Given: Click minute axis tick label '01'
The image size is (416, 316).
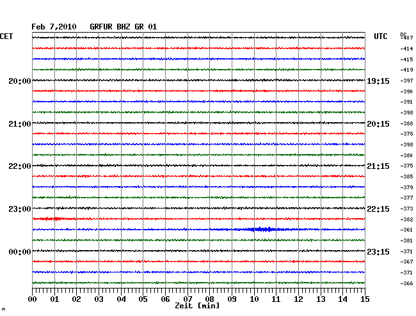Looking at the screenshot, I should pos(54,299).
